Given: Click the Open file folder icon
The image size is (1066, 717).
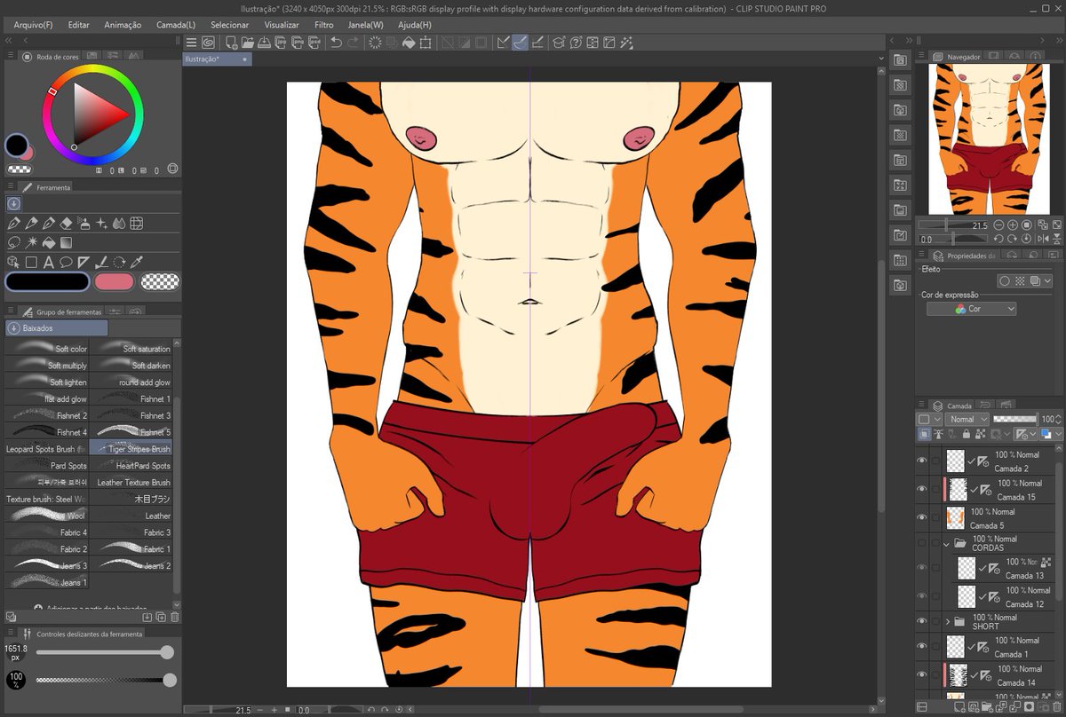Looking at the screenshot, I should coord(248,42).
